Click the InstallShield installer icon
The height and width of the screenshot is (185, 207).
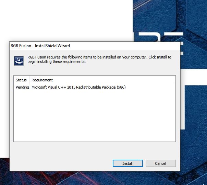tap(19, 61)
